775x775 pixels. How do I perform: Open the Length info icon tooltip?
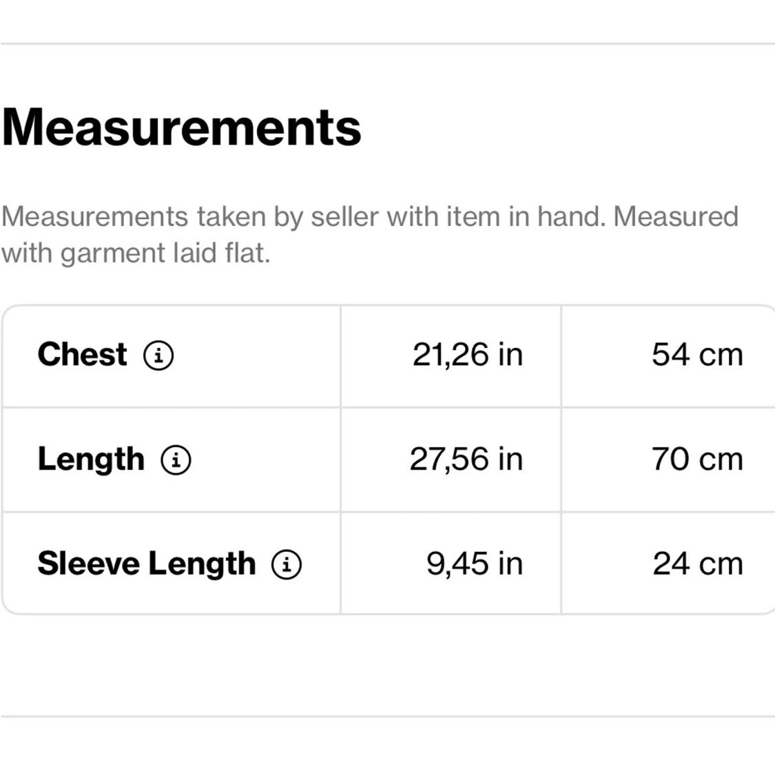(176, 459)
